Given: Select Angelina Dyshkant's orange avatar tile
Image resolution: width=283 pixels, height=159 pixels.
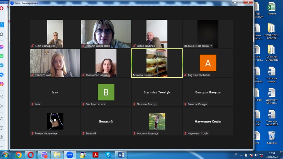Looking at the screenshot, I should (x=208, y=63).
